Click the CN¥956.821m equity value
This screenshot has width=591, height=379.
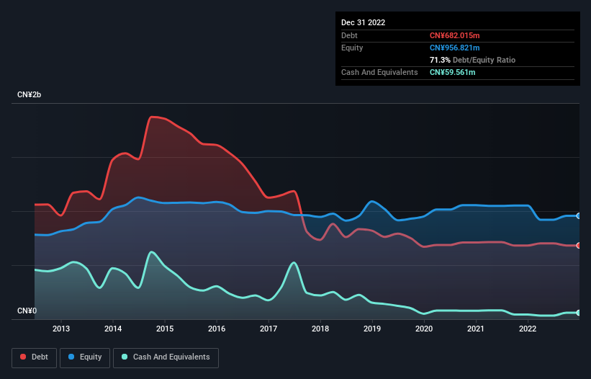[454, 48]
